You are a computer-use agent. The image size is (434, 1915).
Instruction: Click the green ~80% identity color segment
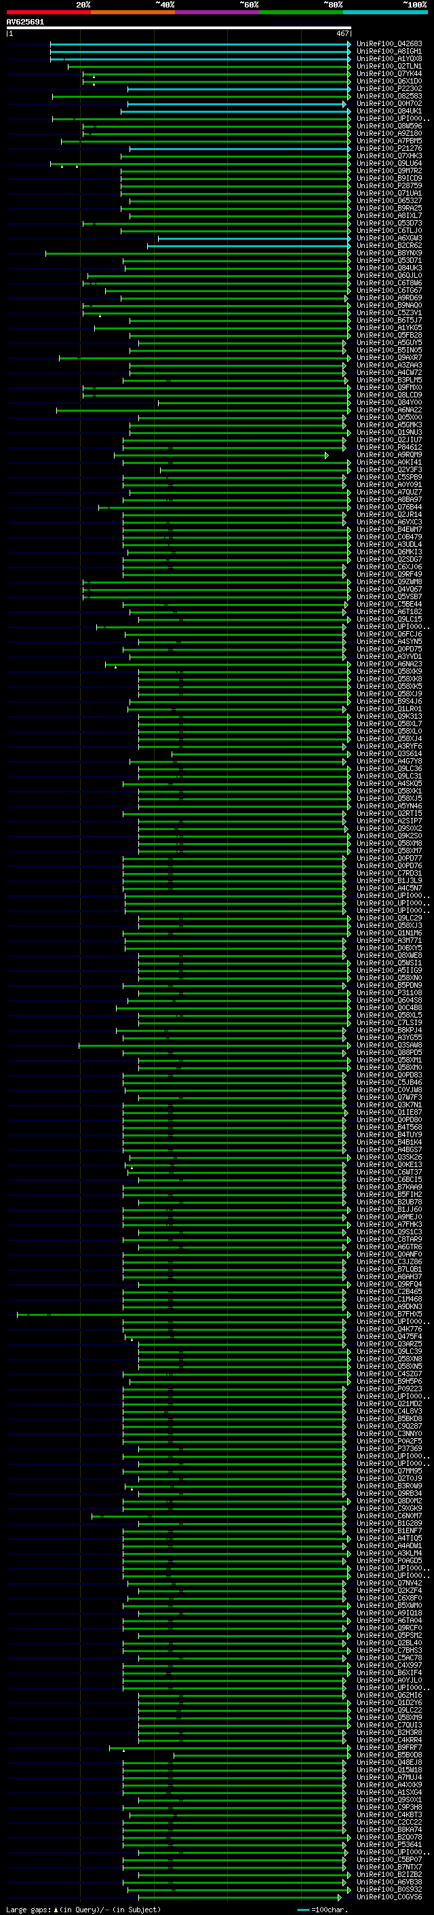pos(301,12)
